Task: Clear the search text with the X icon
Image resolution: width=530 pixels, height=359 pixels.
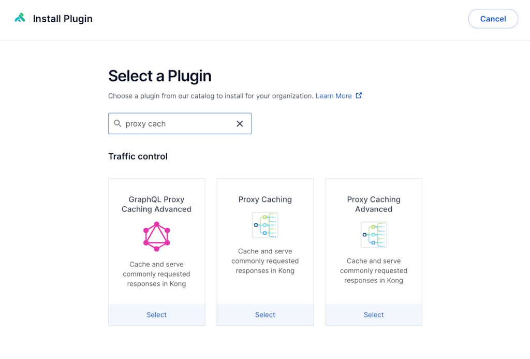Action: pyautogui.click(x=240, y=123)
